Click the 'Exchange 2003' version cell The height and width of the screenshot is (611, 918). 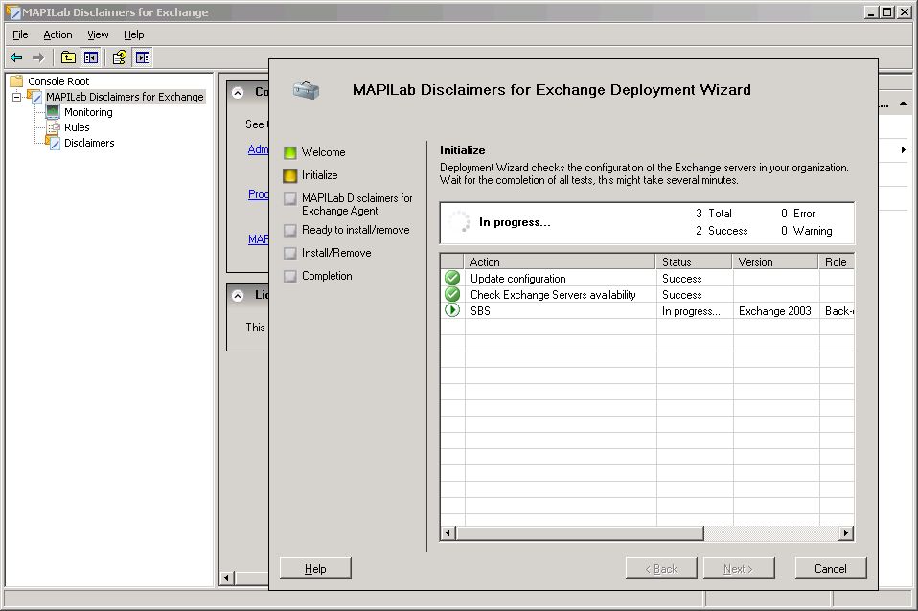pyautogui.click(x=774, y=310)
